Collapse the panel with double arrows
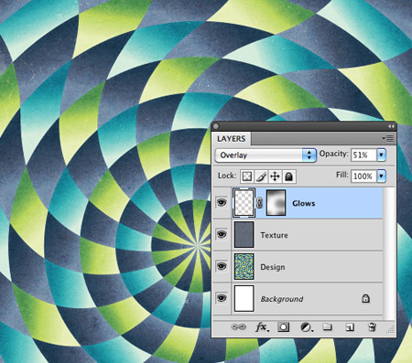 click(x=391, y=126)
